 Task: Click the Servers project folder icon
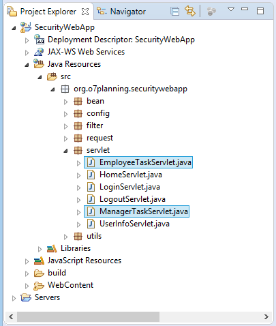[26, 297]
